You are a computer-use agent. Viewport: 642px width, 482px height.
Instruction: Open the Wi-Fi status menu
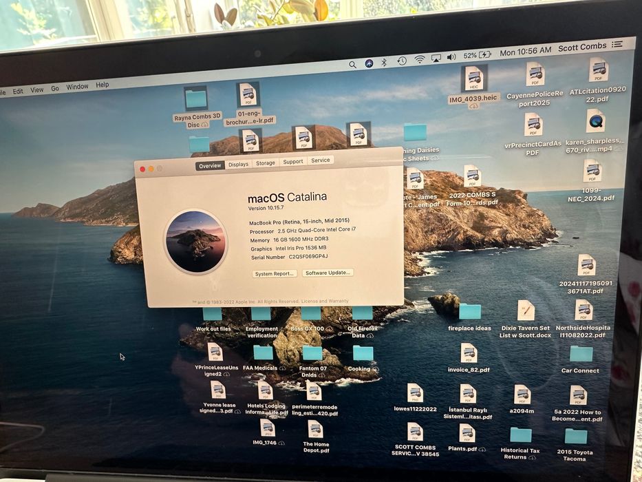tap(420, 60)
